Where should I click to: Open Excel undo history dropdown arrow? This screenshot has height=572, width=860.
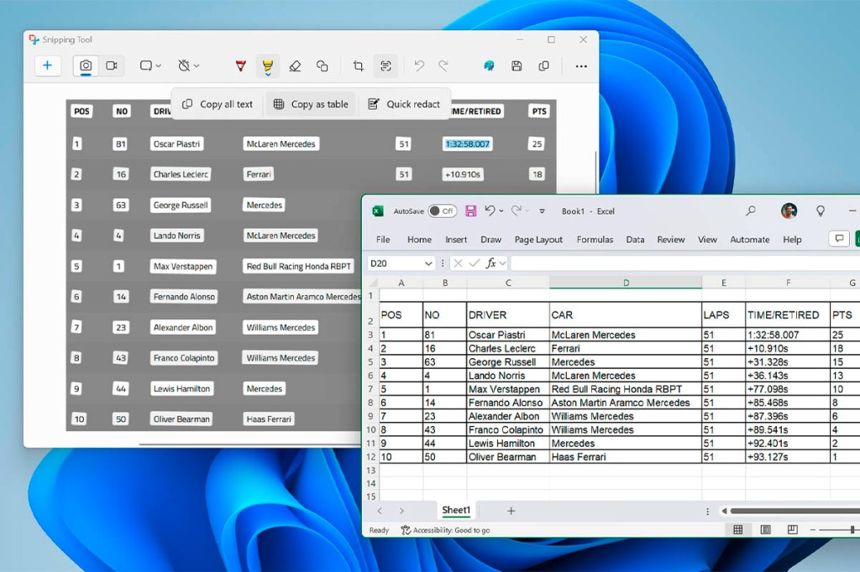pyautogui.click(x=501, y=211)
